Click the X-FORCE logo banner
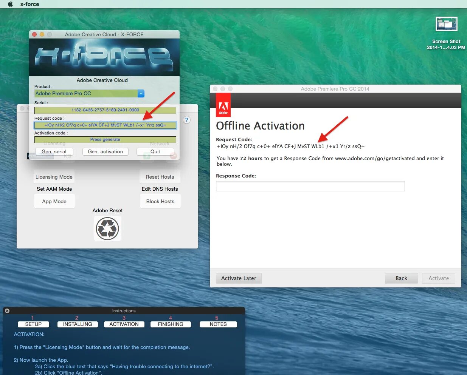Screen dimensions: 467x375 click(104, 57)
